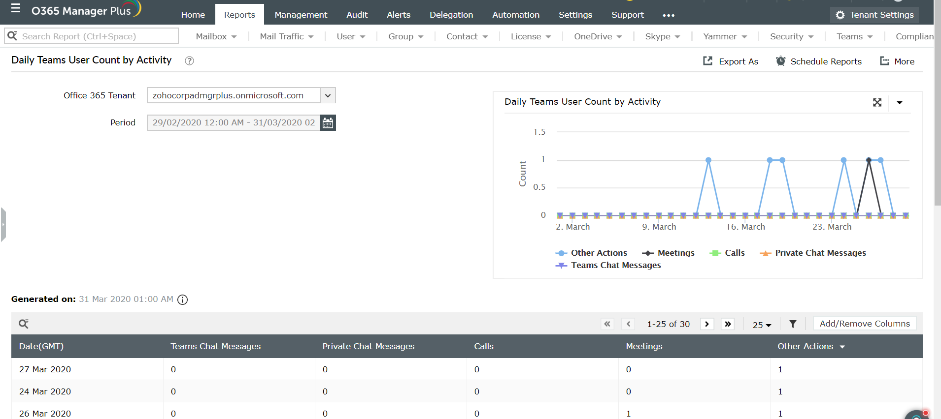The width and height of the screenshot is (941, 419).
Task: Expand the Skype reports dropdown
Action: coord(663,36)
